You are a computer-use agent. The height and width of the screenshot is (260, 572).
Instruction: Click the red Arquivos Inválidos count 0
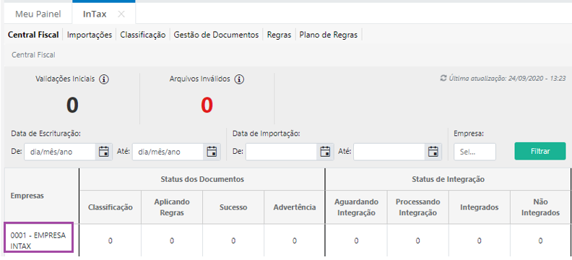click(207, 105)
